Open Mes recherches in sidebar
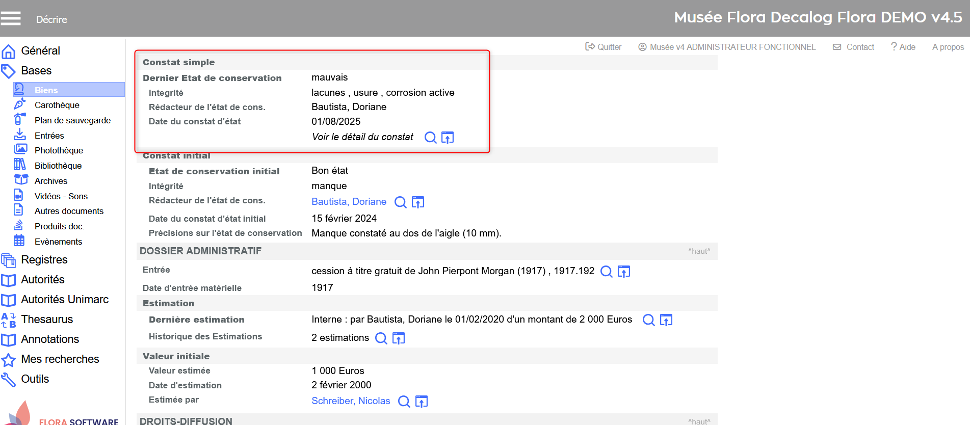The height and width of the screenshot is (425, 970). [x=60, y=359]
